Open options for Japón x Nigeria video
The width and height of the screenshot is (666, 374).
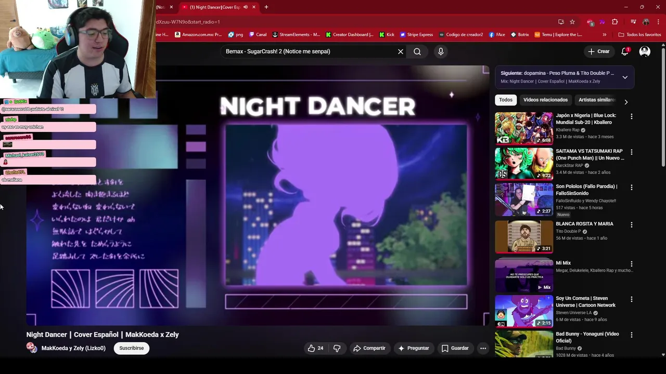tap(632, 116)
